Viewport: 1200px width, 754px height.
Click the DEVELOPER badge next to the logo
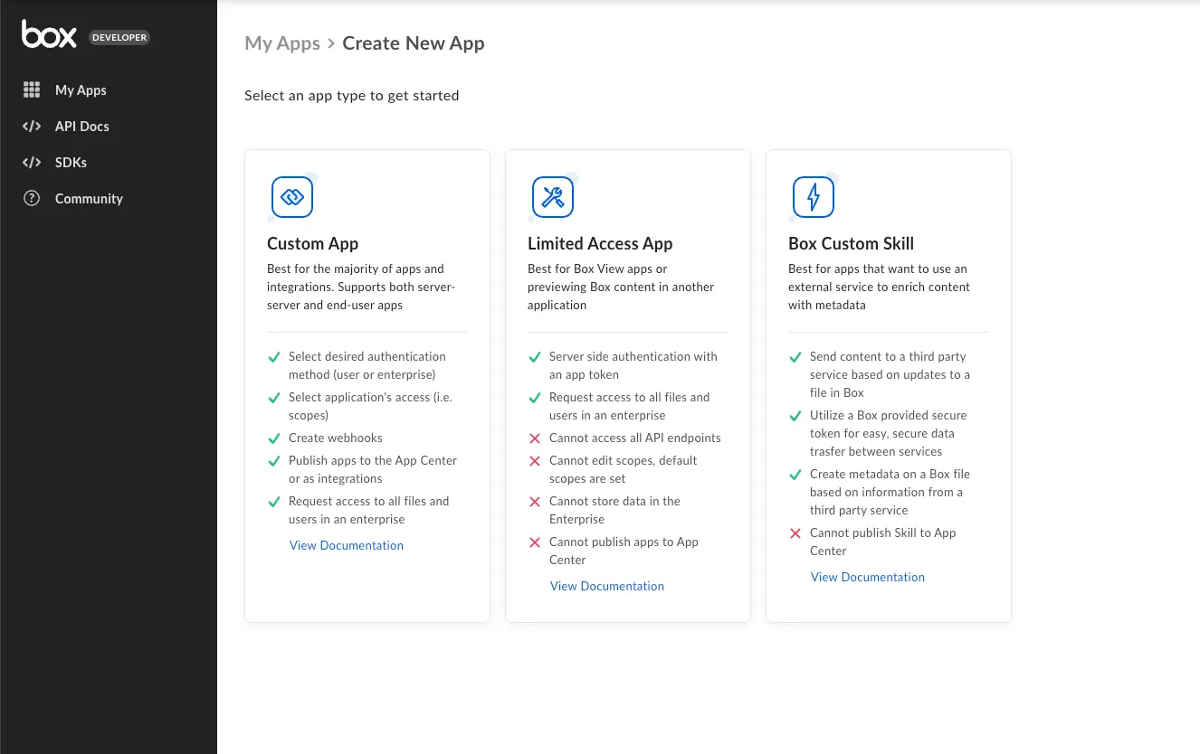pos(119,38)
